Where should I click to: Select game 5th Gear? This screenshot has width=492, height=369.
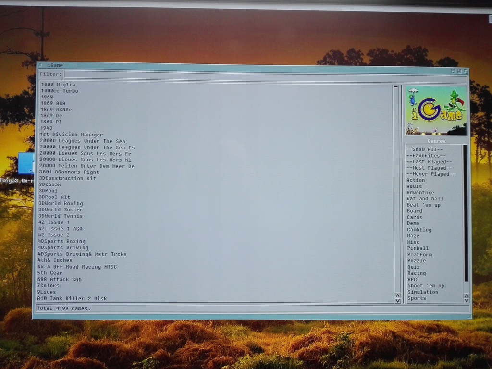coord(50,273)
